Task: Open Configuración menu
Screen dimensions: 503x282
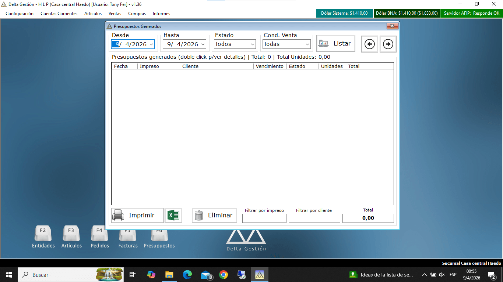Action: click(x=20, y=14)
